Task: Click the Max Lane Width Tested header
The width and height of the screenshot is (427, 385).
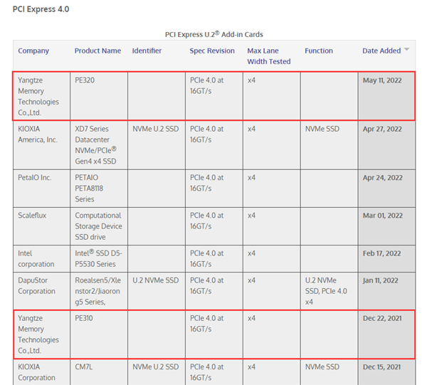Action: pos(269,56)
